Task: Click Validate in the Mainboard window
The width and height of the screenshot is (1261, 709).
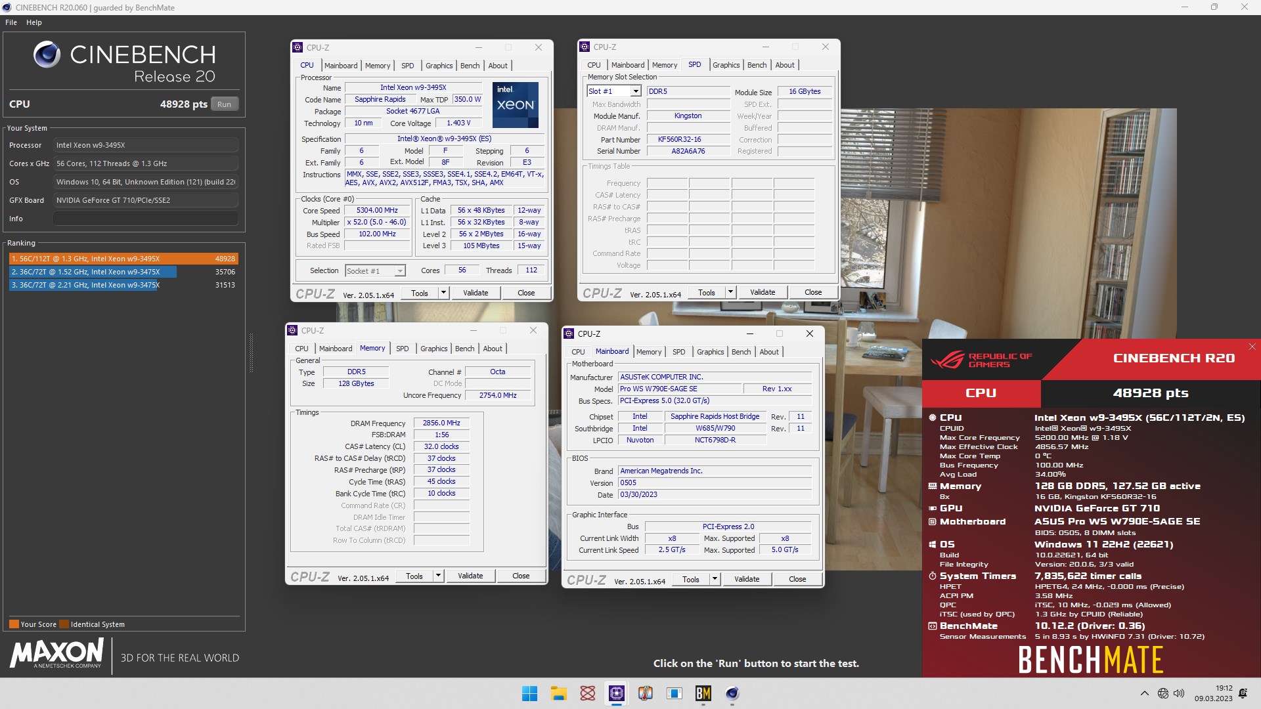Action: (x=747, y=579)
